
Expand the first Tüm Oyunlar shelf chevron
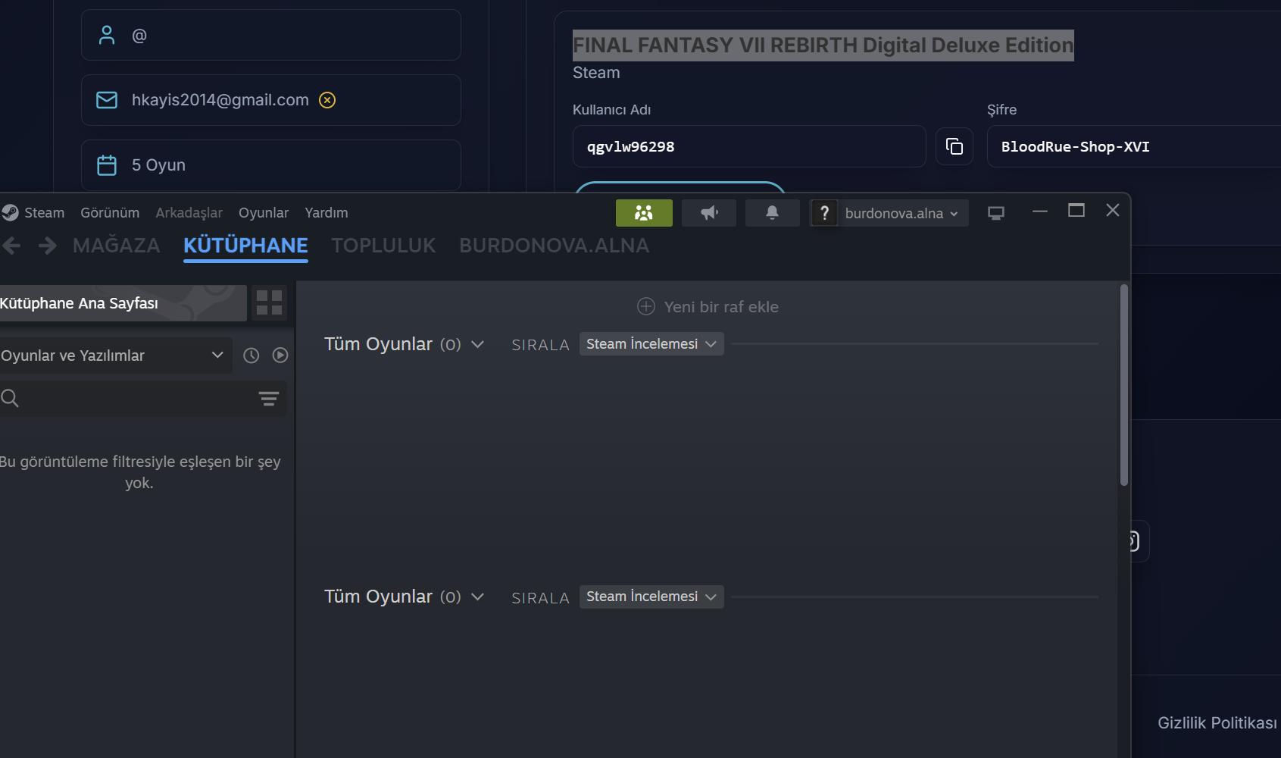(x=478, y=344)
